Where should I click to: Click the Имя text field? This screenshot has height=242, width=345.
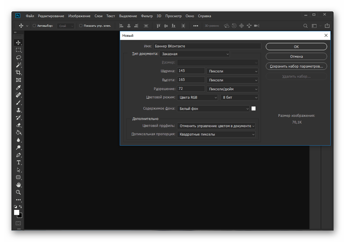point(207,46)
